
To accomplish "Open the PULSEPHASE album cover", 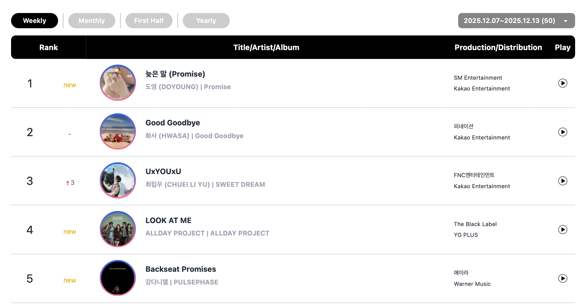I will click(118, 278).
